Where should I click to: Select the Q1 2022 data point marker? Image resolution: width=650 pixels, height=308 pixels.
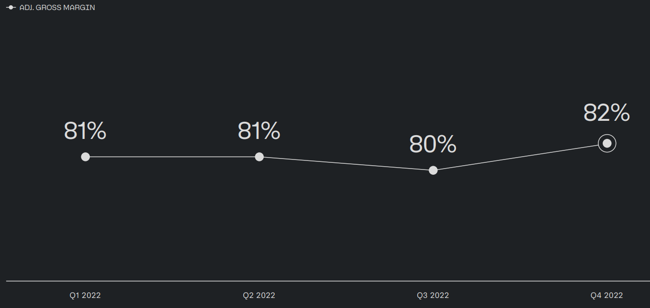click(x=86, y=157)
